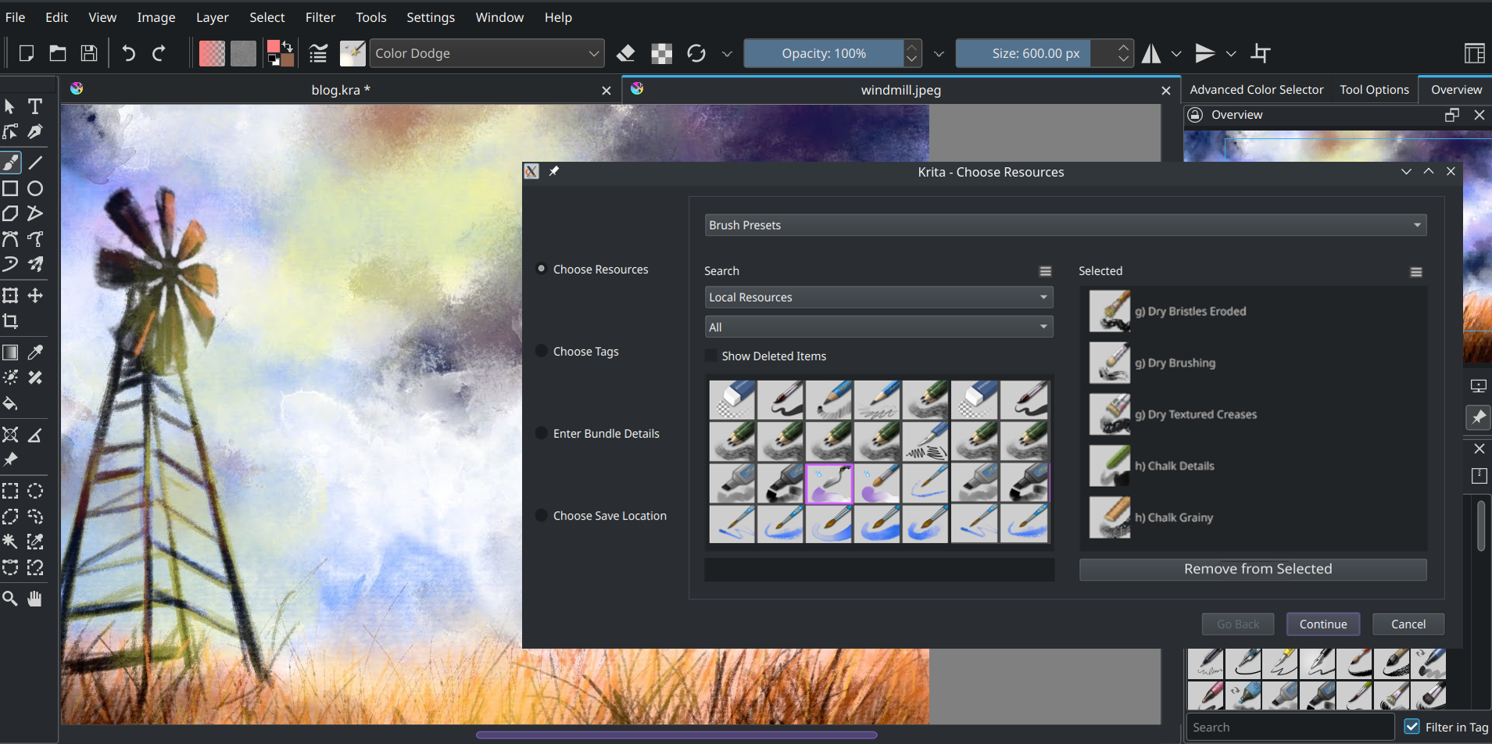1492x744 pixels.
Task: Open brush editor settings icon
Action: click(318, 53)
